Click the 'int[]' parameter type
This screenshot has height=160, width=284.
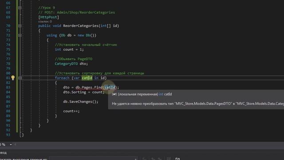106,26
